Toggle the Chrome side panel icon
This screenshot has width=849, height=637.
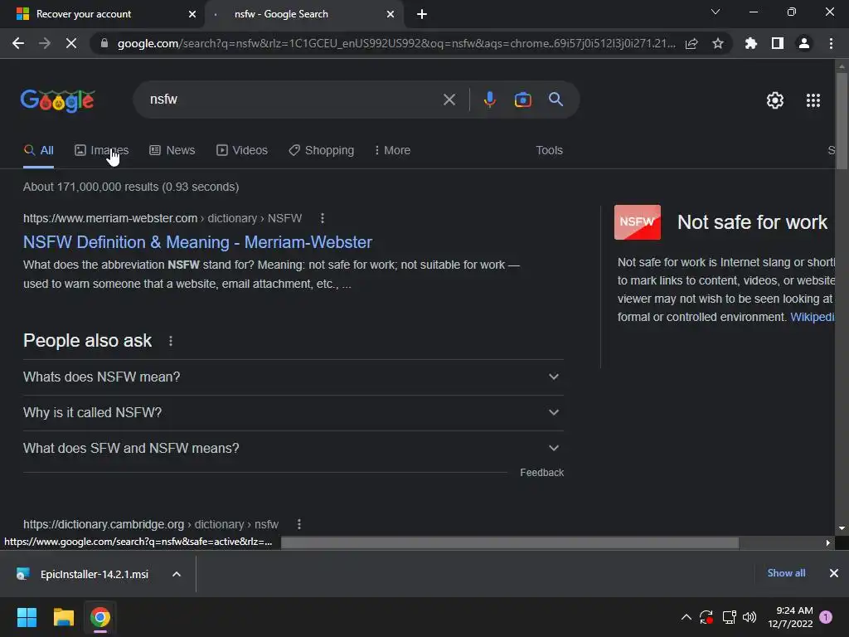point(778,43)
